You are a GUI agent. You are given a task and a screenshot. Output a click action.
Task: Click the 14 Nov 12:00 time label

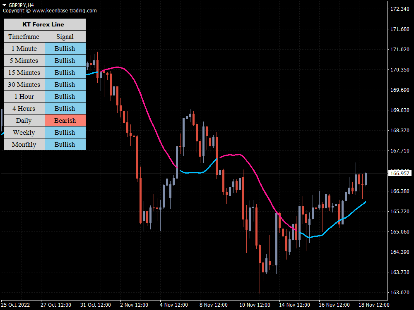point(294,305)
